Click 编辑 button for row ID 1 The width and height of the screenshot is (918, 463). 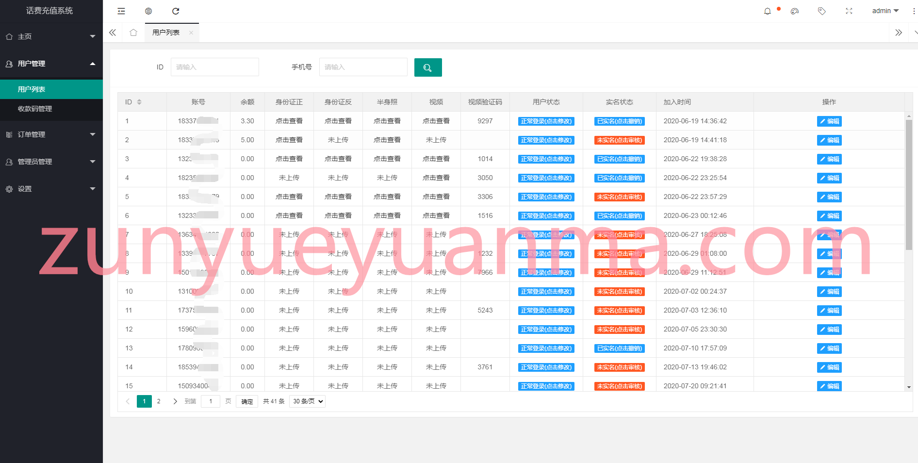[829, 121]
